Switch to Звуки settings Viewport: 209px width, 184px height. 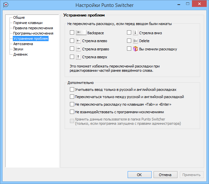click(x=18, y=49)
